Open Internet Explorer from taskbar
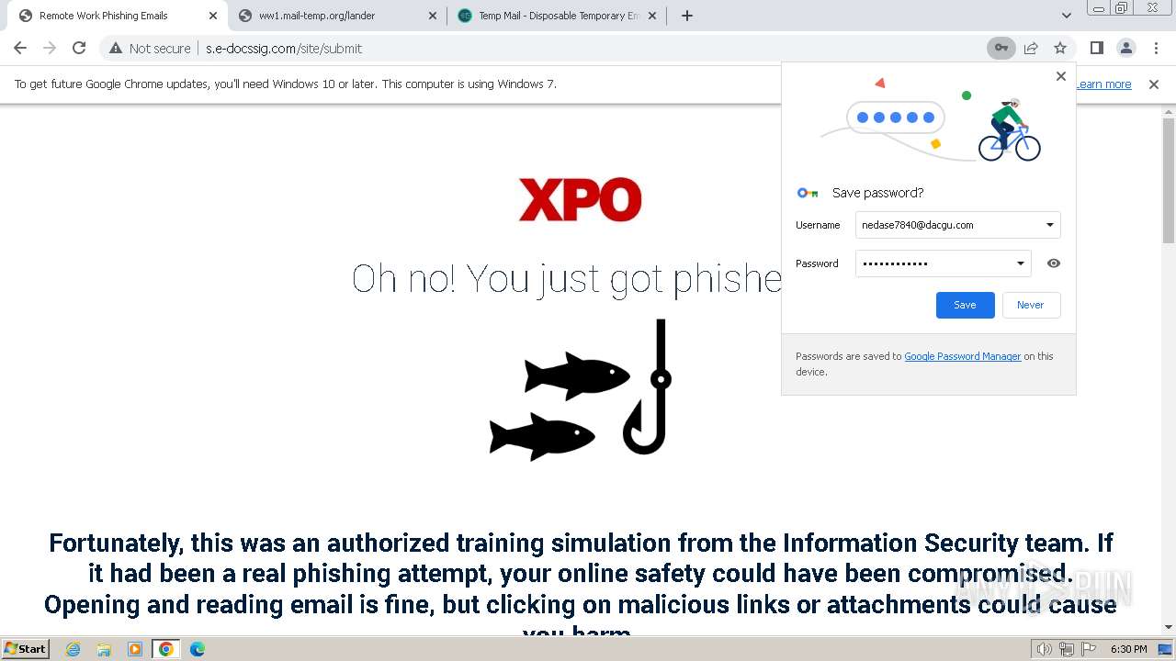 (x=73, y=649)
